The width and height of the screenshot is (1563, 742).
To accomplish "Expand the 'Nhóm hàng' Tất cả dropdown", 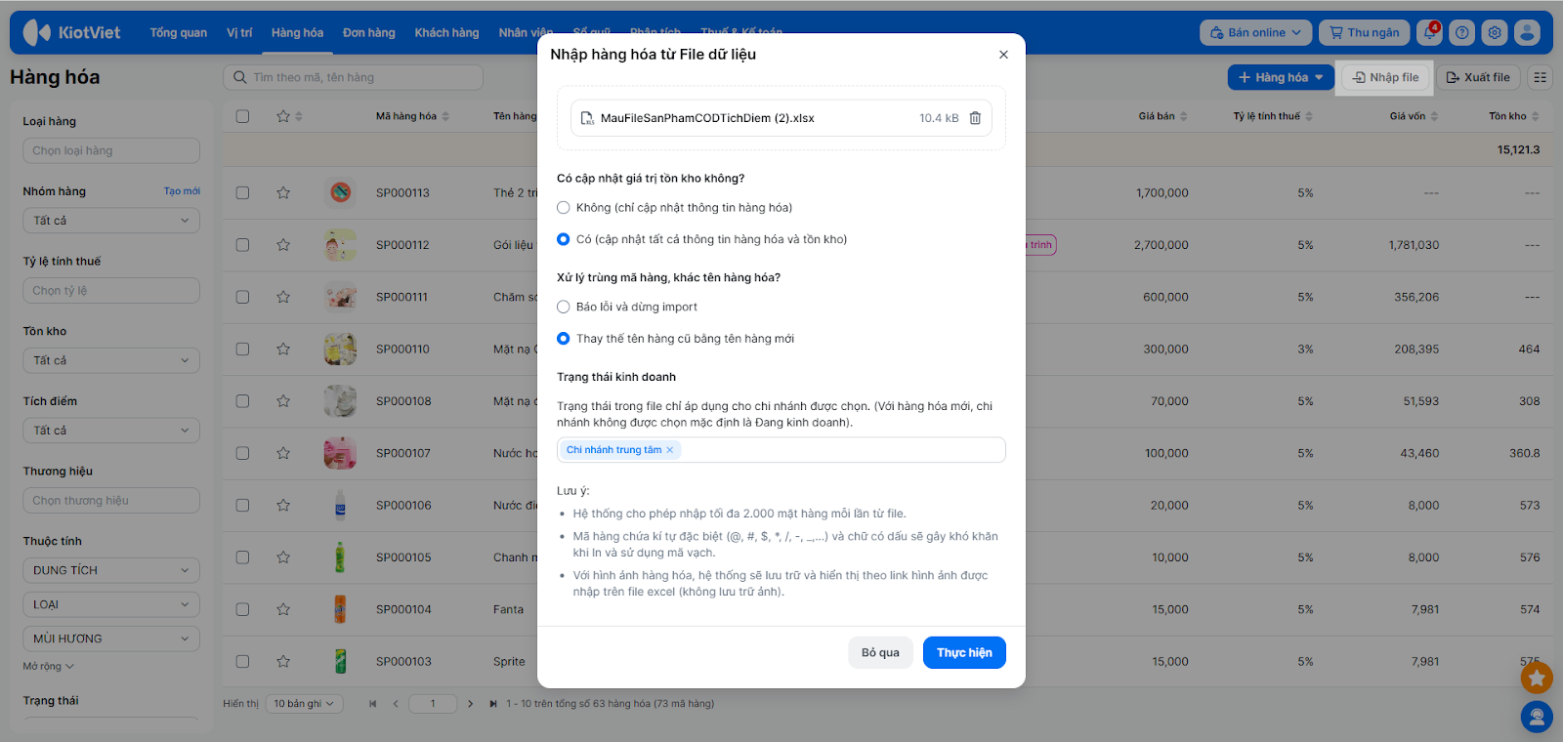I will 110,221.
